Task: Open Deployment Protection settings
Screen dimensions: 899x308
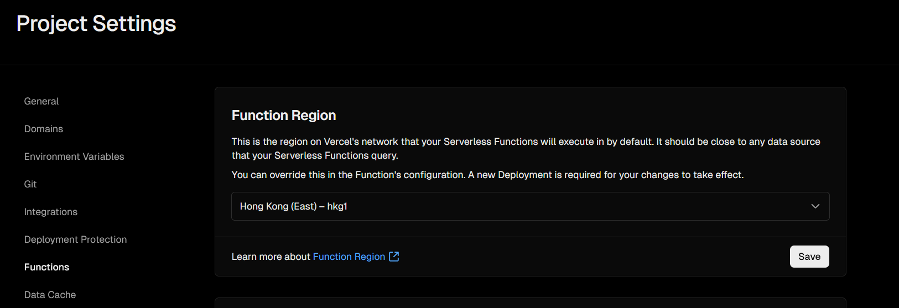Action: pos(76,239)
